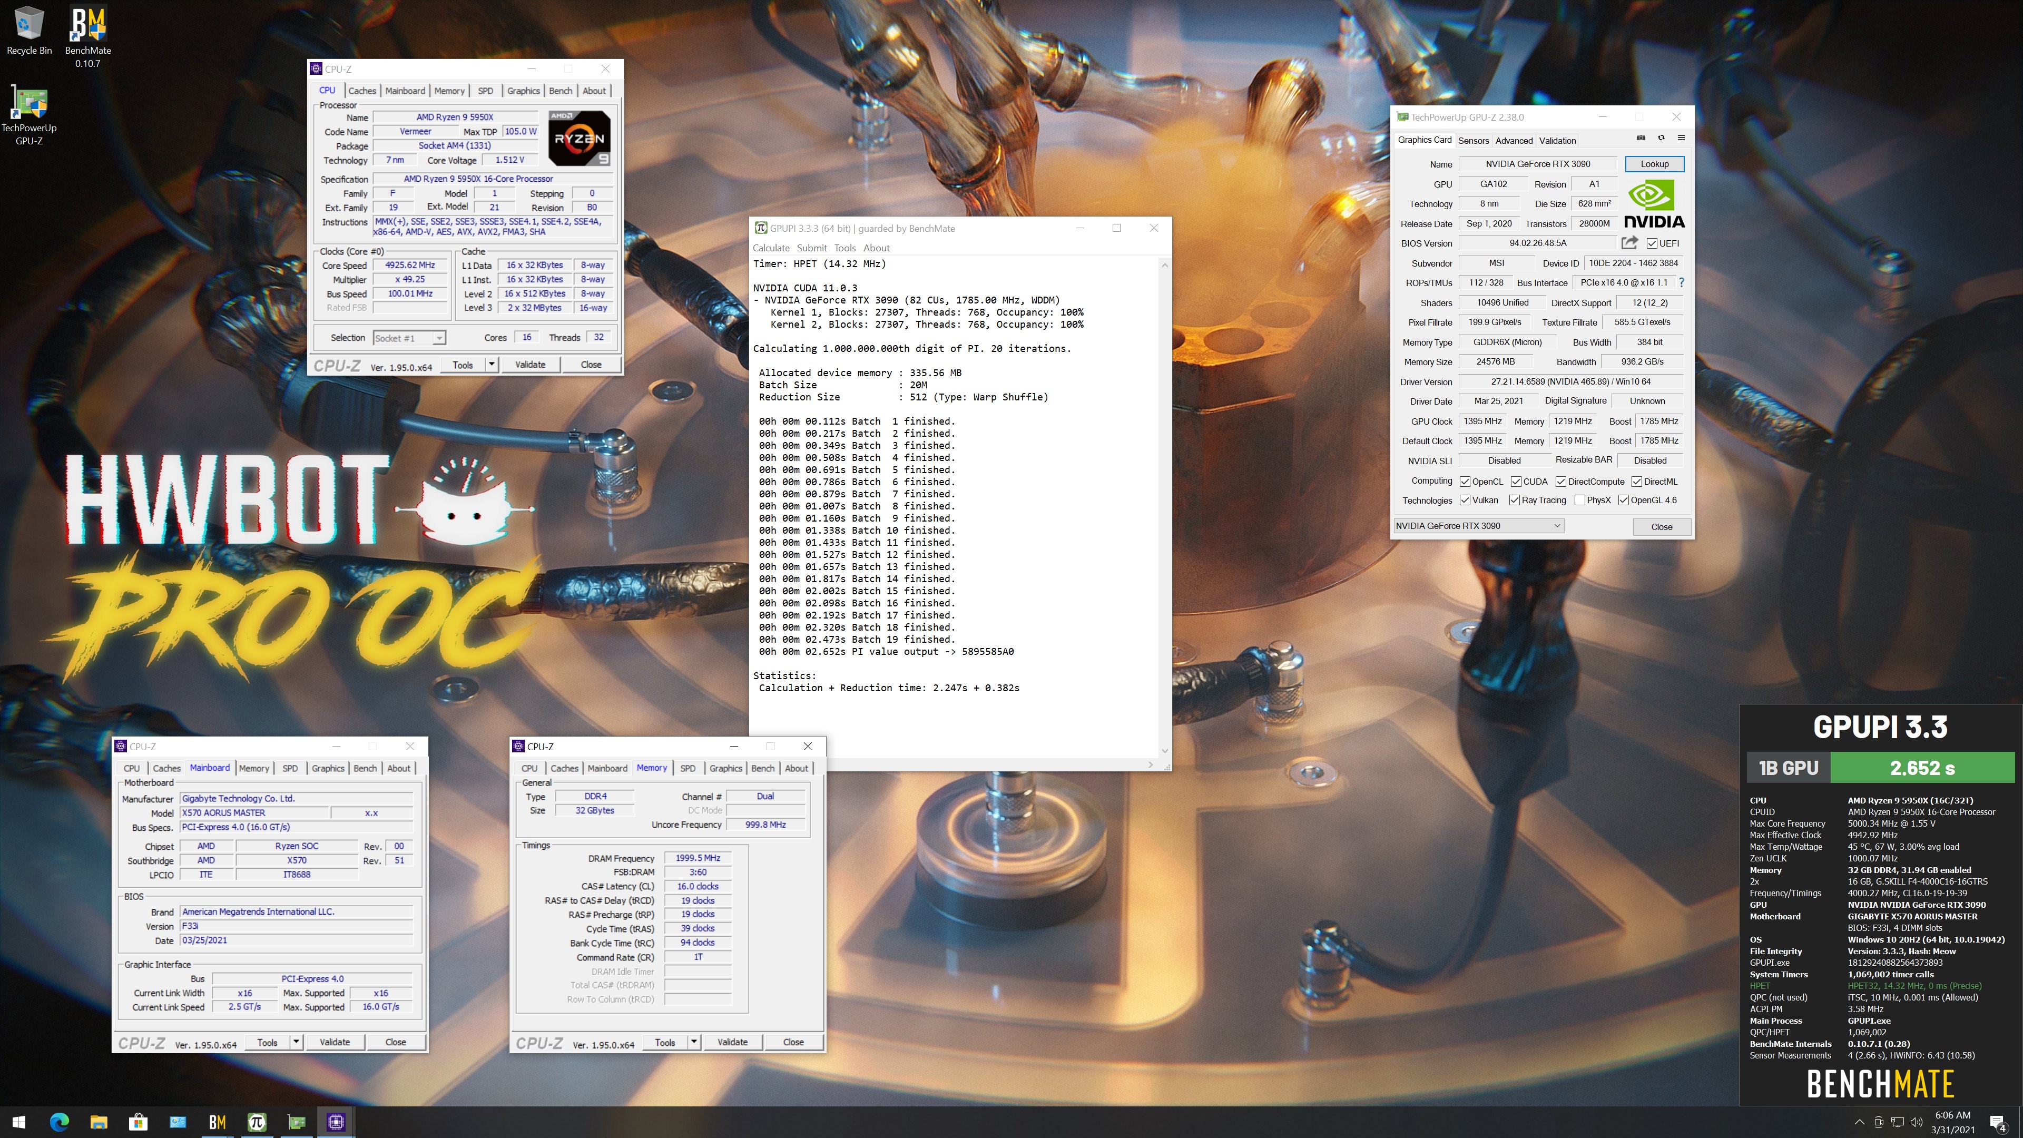The image size is (2023, 1138).
Task: Toggle the CUDA checkbox
Action: [x=1516, y=482]
